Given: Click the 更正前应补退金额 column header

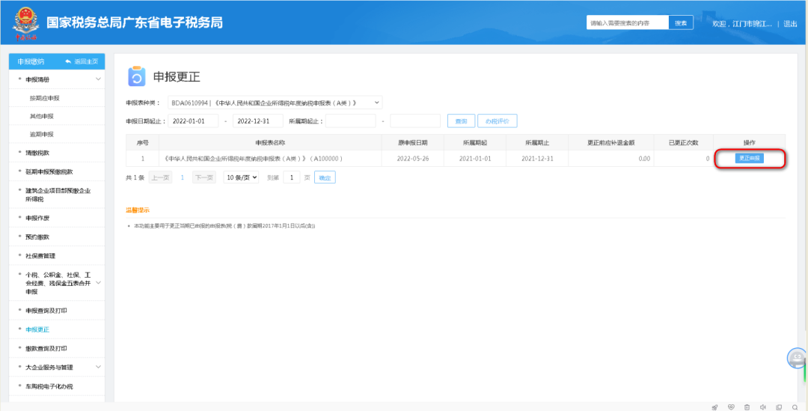Looking at the screenshot, I should 610,142.
